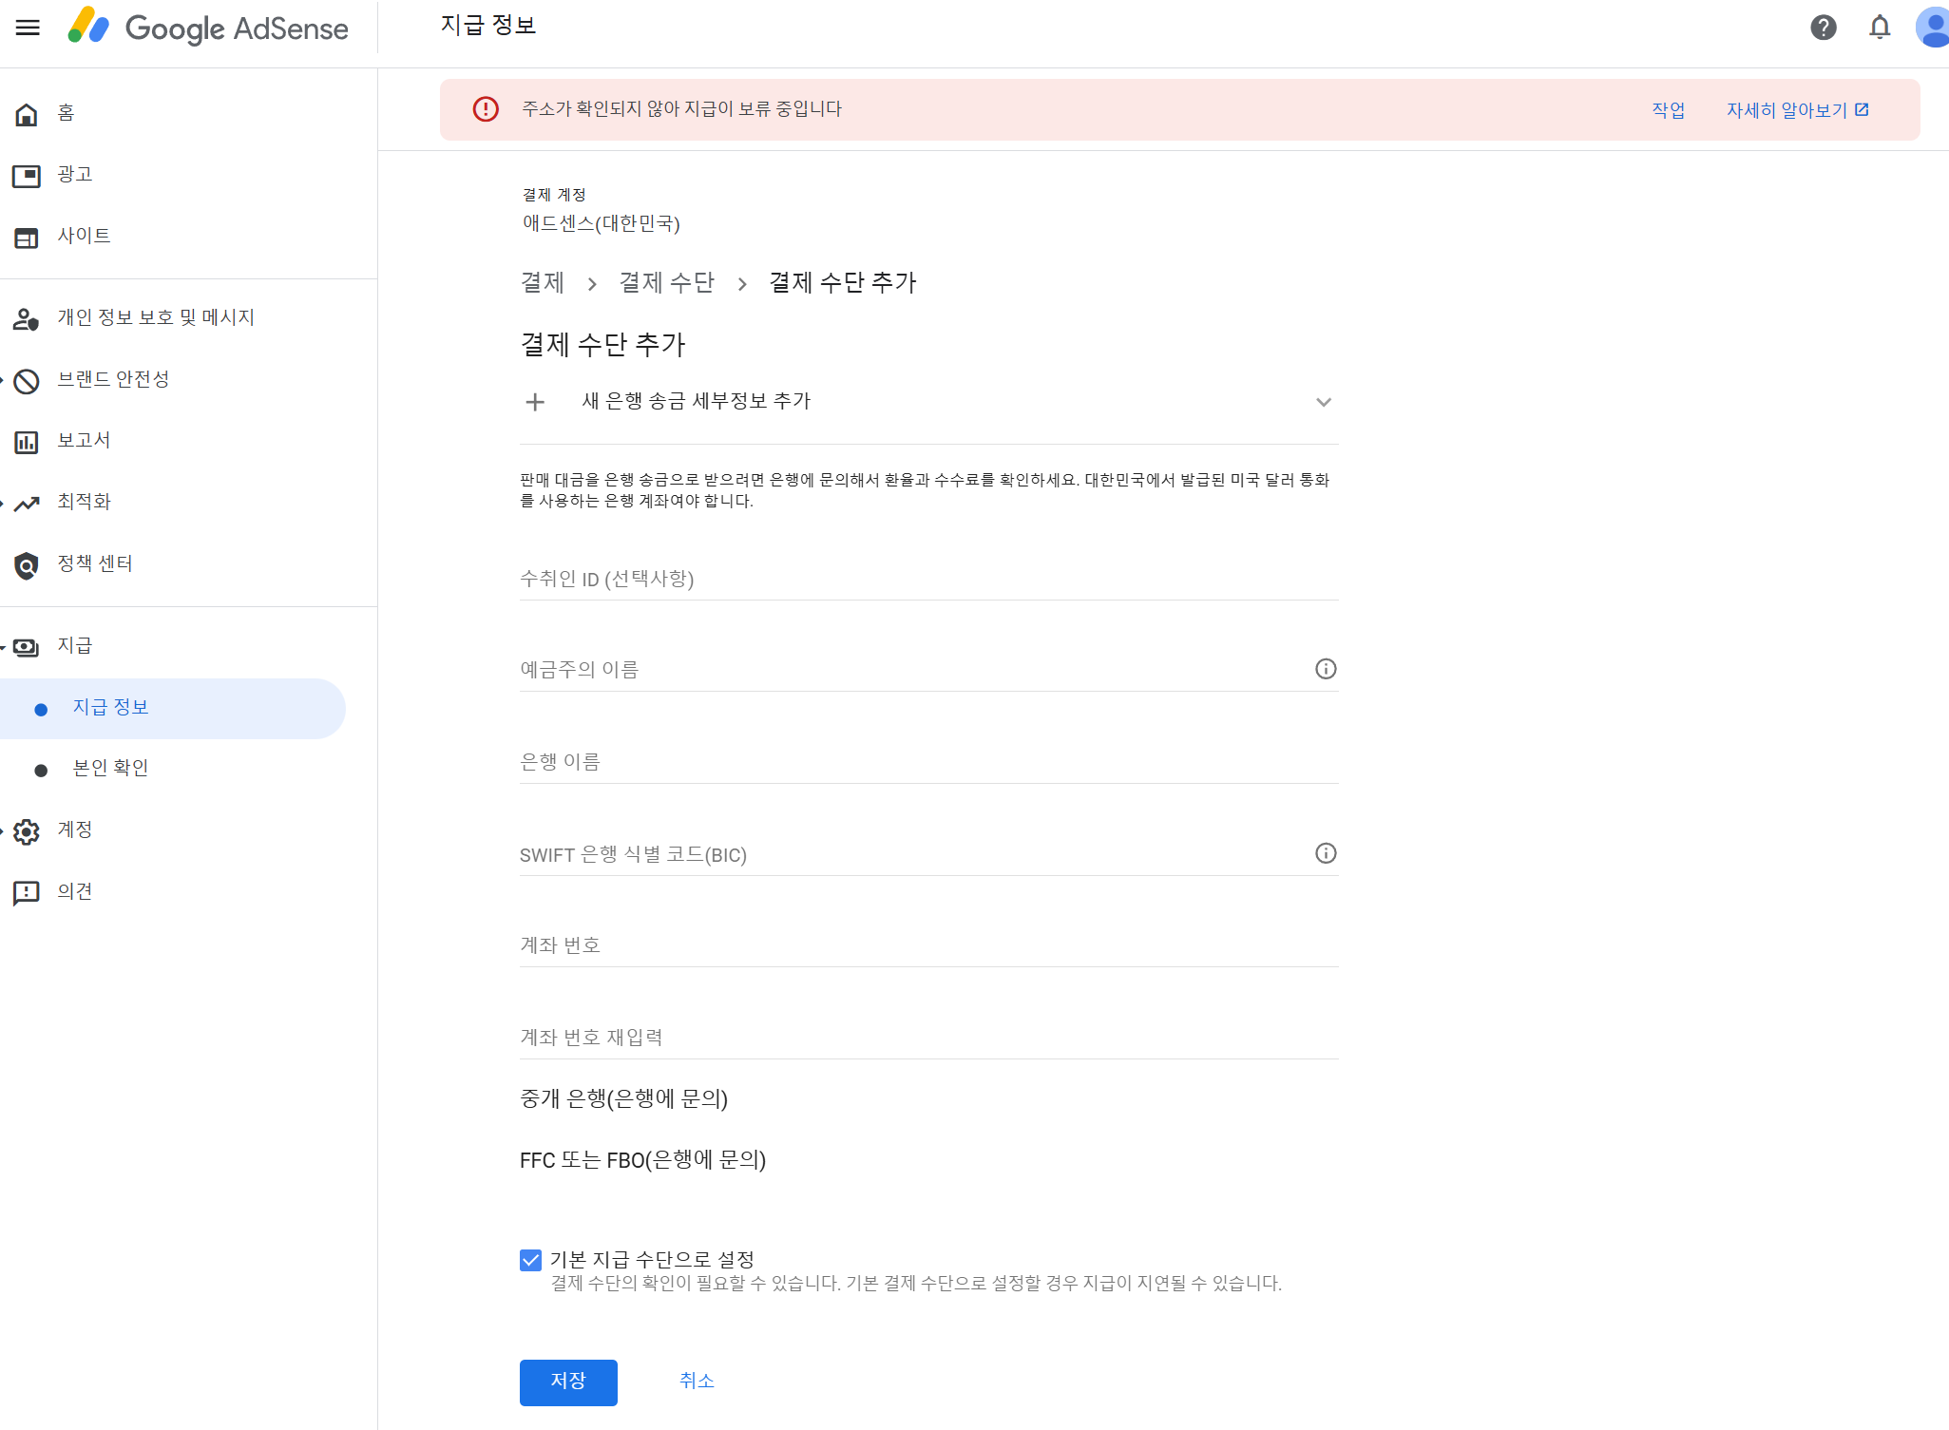
Task: Collapse the 지급 sidebar section
Action: click(x=74, y=645)
